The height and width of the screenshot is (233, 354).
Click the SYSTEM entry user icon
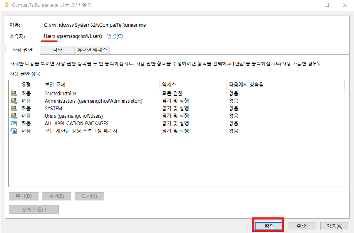click(13, 108)
